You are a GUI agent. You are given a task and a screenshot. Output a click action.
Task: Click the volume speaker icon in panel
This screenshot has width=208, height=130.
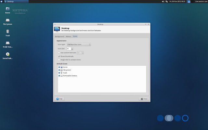(163, 1)
